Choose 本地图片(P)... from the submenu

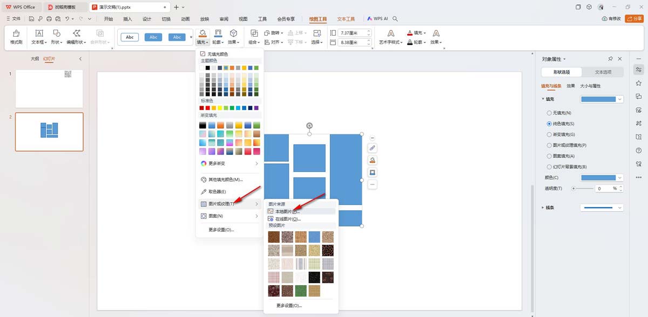click(x=301, y=211)
